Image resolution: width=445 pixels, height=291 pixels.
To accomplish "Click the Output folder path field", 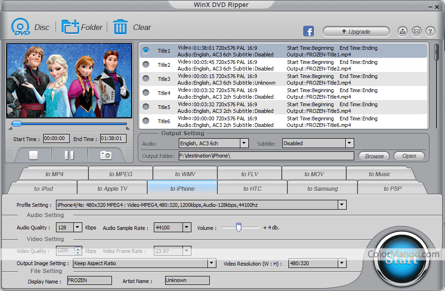I will click(x=266, y=156).
